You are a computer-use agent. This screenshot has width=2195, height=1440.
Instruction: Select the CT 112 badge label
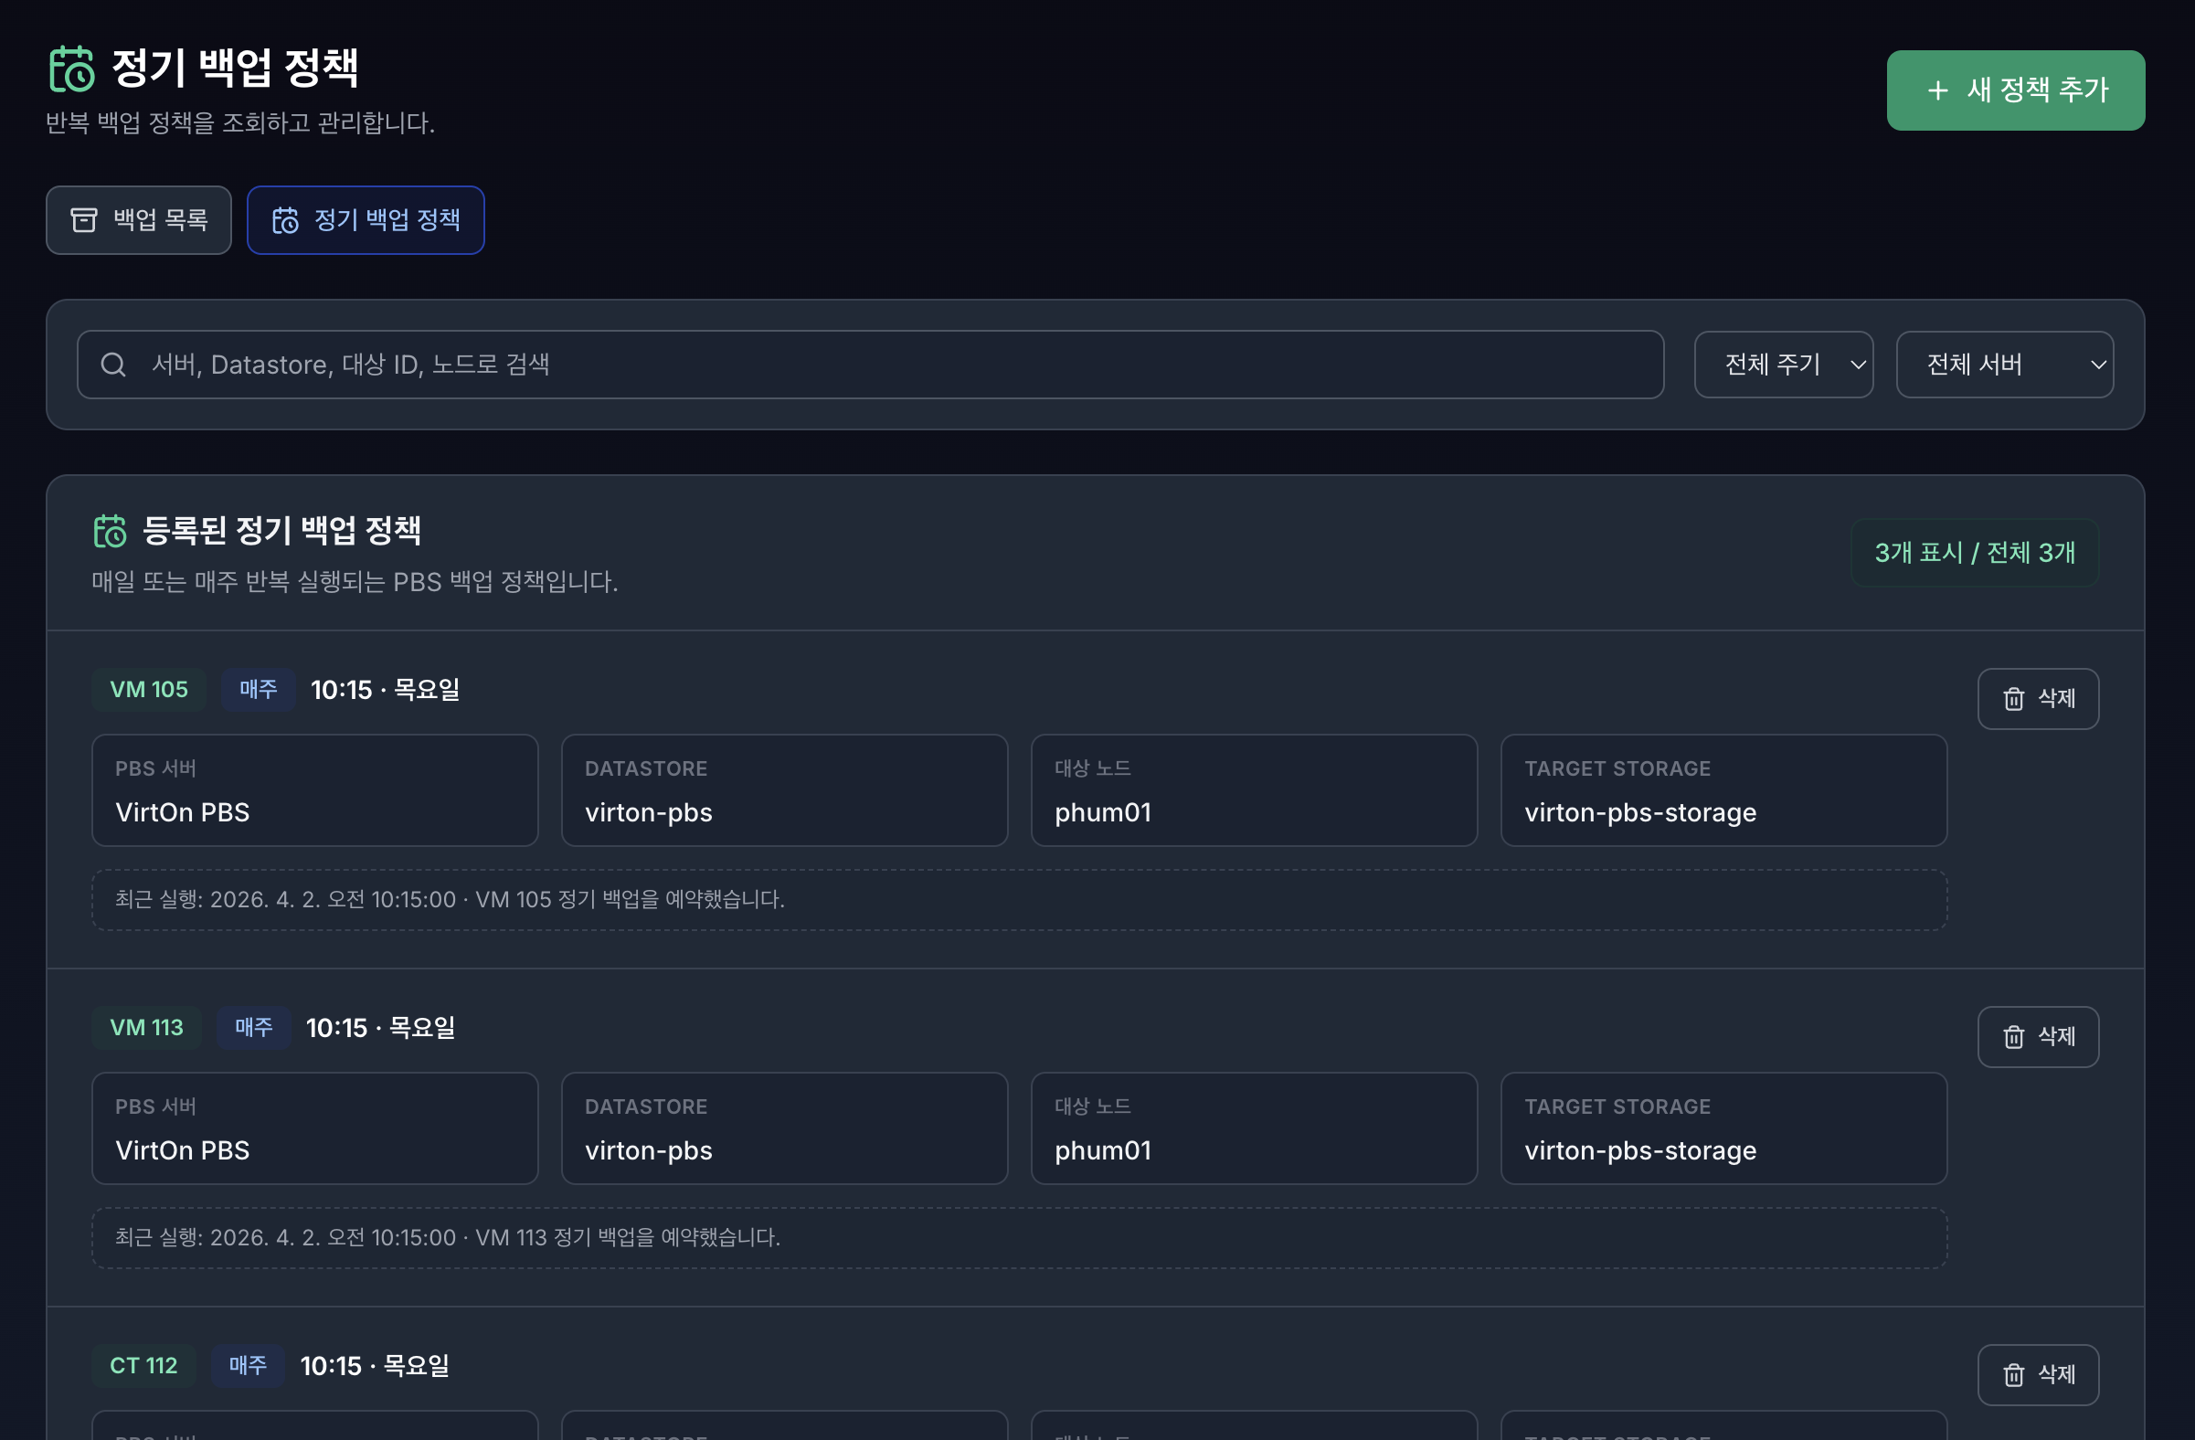coord(143,1366)
